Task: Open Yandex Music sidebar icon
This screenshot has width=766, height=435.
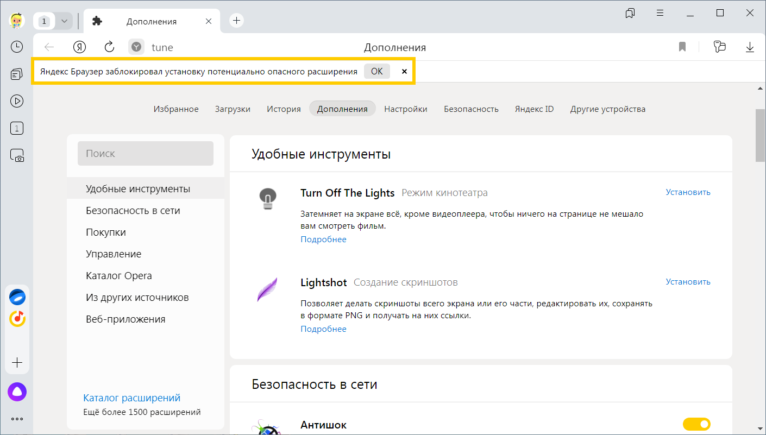Action: tap(17, 318)
